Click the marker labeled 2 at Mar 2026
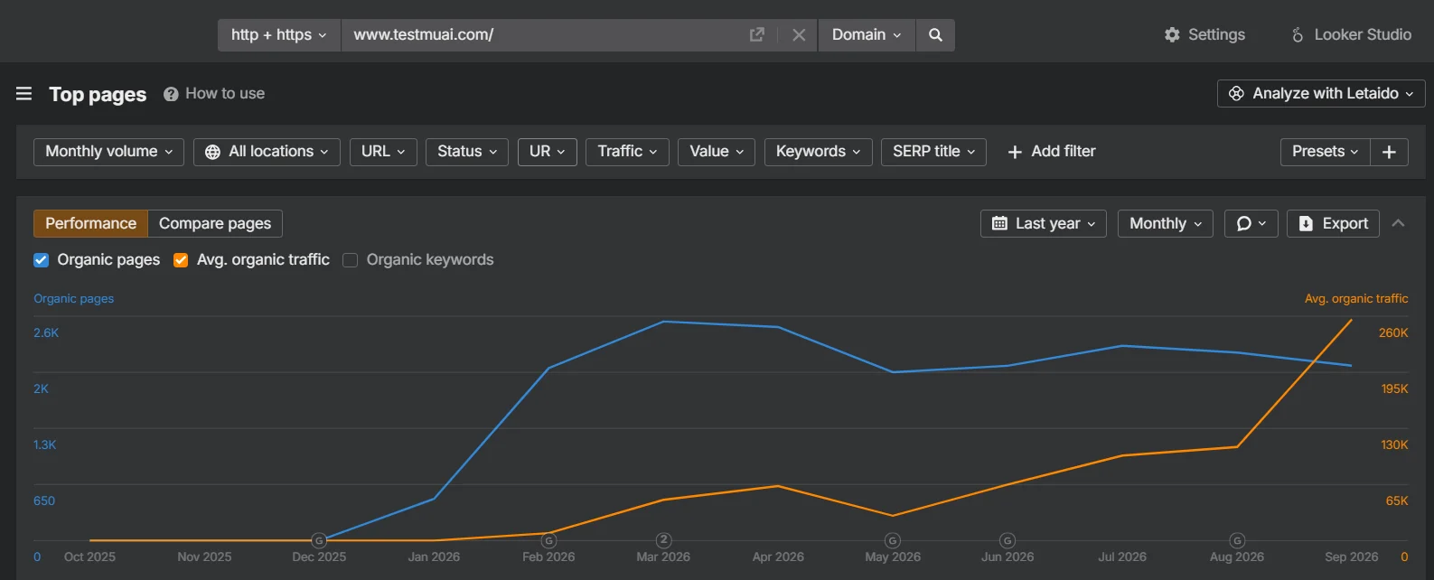Viewport: 1434px width, 580px height. tap(663, 540)
